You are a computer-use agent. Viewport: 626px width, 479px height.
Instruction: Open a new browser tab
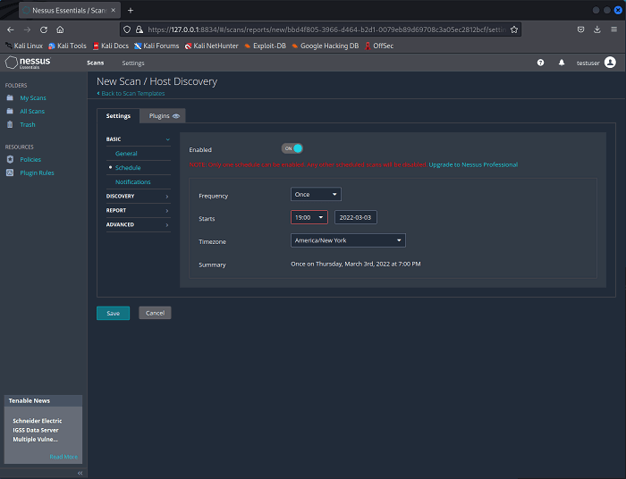tap(131, 11)
